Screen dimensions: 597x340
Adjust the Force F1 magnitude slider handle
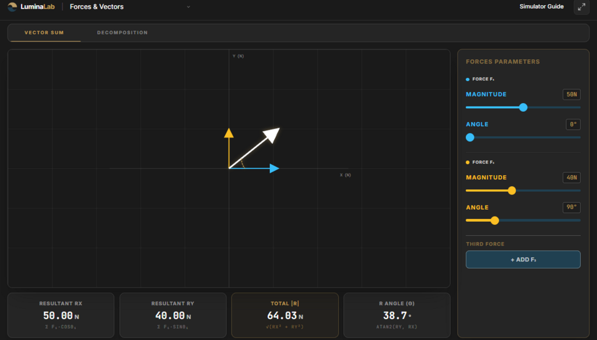tap(523, 107)
